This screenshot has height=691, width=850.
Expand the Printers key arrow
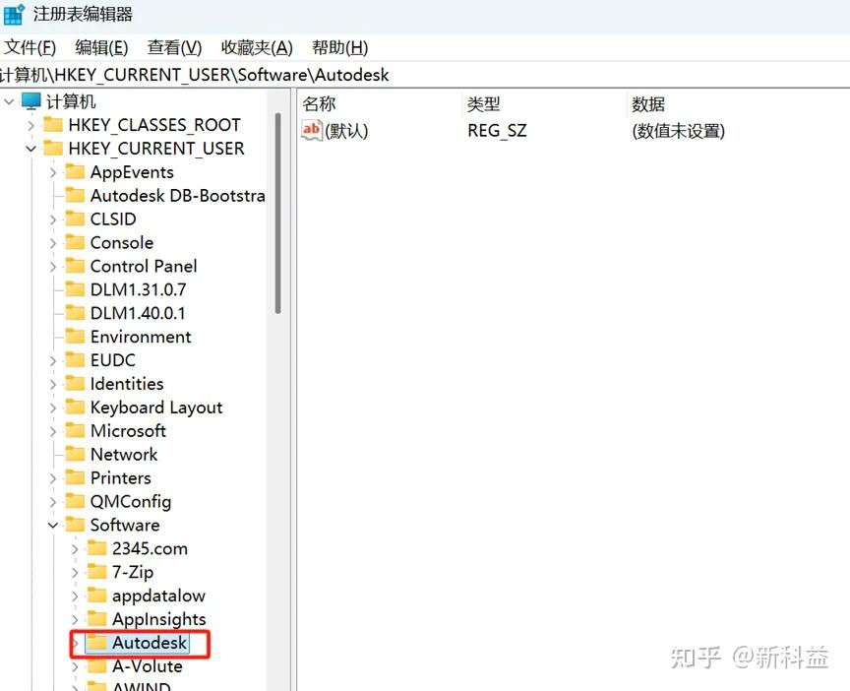pyautogui.click(x=53, y=477)
